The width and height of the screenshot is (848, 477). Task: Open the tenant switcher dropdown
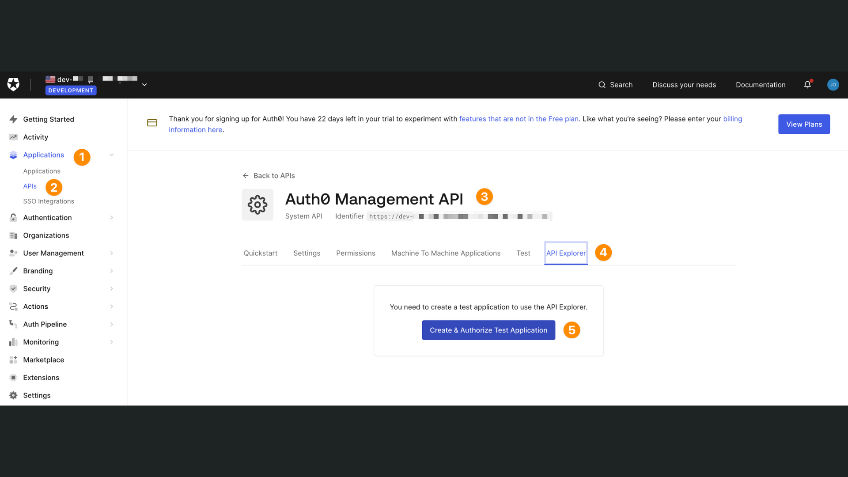pyautogui.click(x=144, y=84)
